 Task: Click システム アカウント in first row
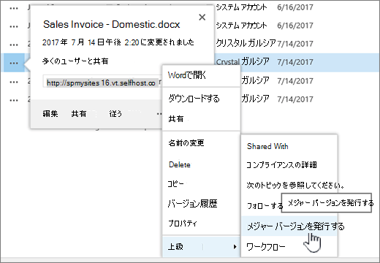pos(241,7)
